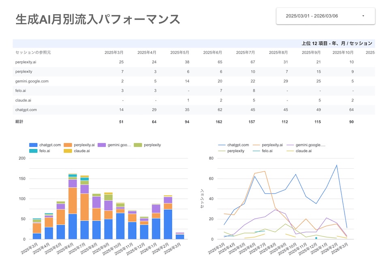Click the chatgpt.com blue legend swatch in bar chart
The height and width of the screenshot is (262, 381).
33,145
